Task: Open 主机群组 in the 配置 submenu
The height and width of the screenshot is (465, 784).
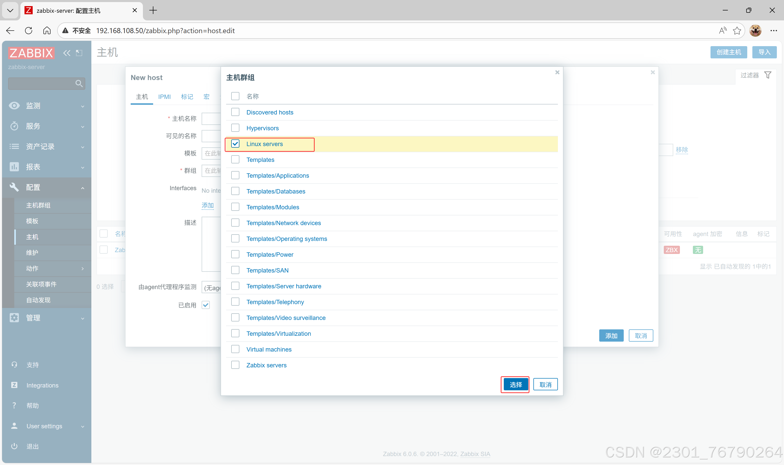Action: (x=38, y=205)
